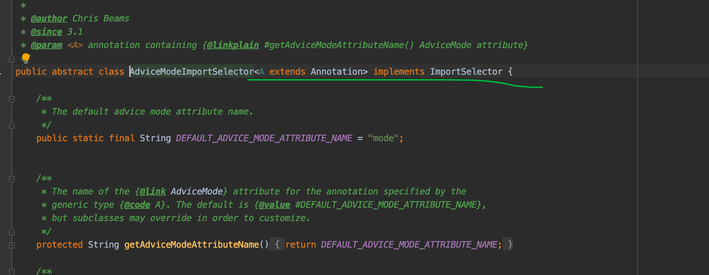Click the @code tag in generic type comment
This screenshot has width=709, height=275.
(137, 205)
